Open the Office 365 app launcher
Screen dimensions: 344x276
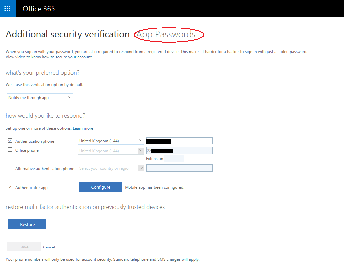click(8, 8)
